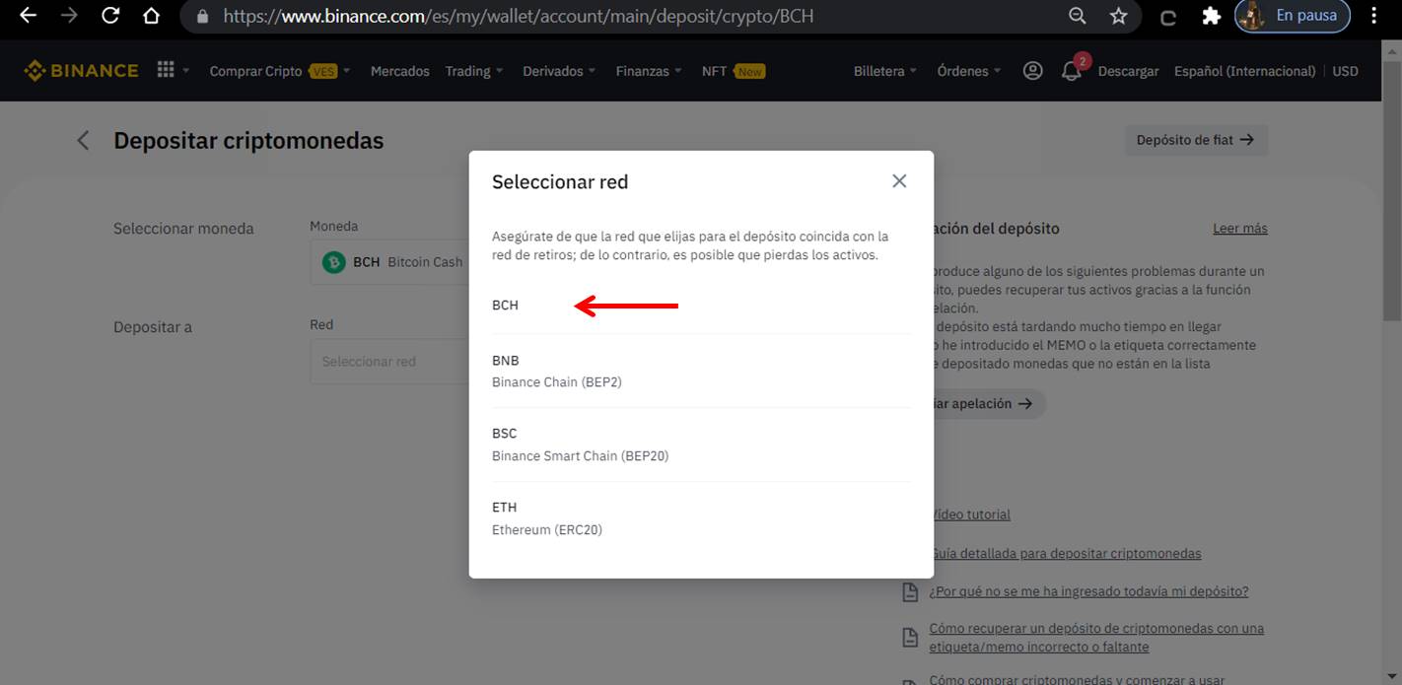Close the Seleccionar red dialog
The image size is (1402, 685).
pyautogui.click(x=899, y=181)
